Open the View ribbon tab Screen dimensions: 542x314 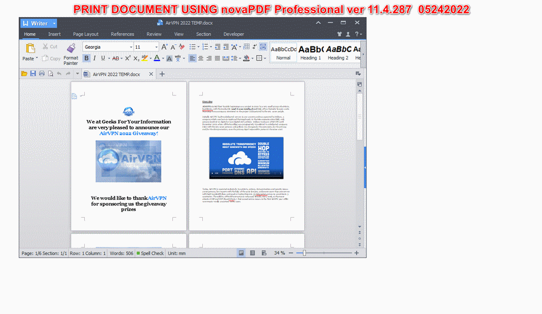[178, 34]
